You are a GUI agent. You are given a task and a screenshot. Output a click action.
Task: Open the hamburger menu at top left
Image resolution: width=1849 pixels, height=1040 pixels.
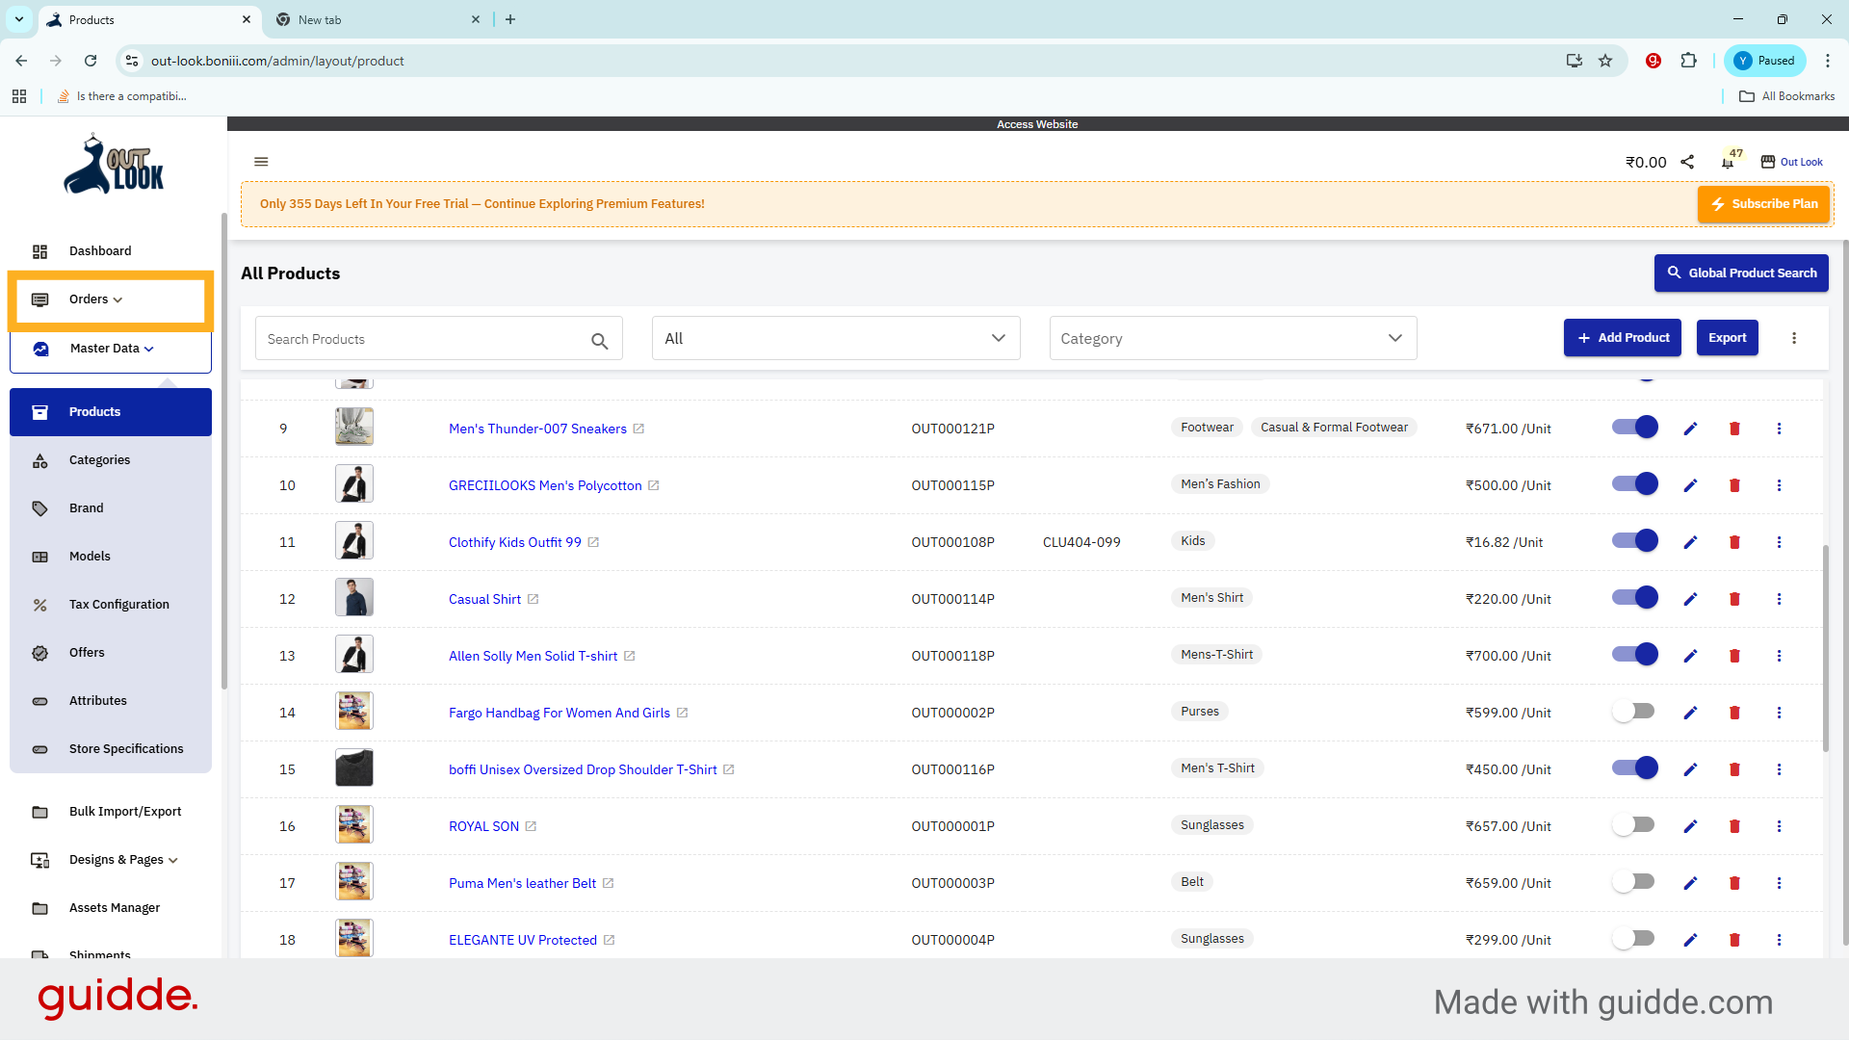261,161
